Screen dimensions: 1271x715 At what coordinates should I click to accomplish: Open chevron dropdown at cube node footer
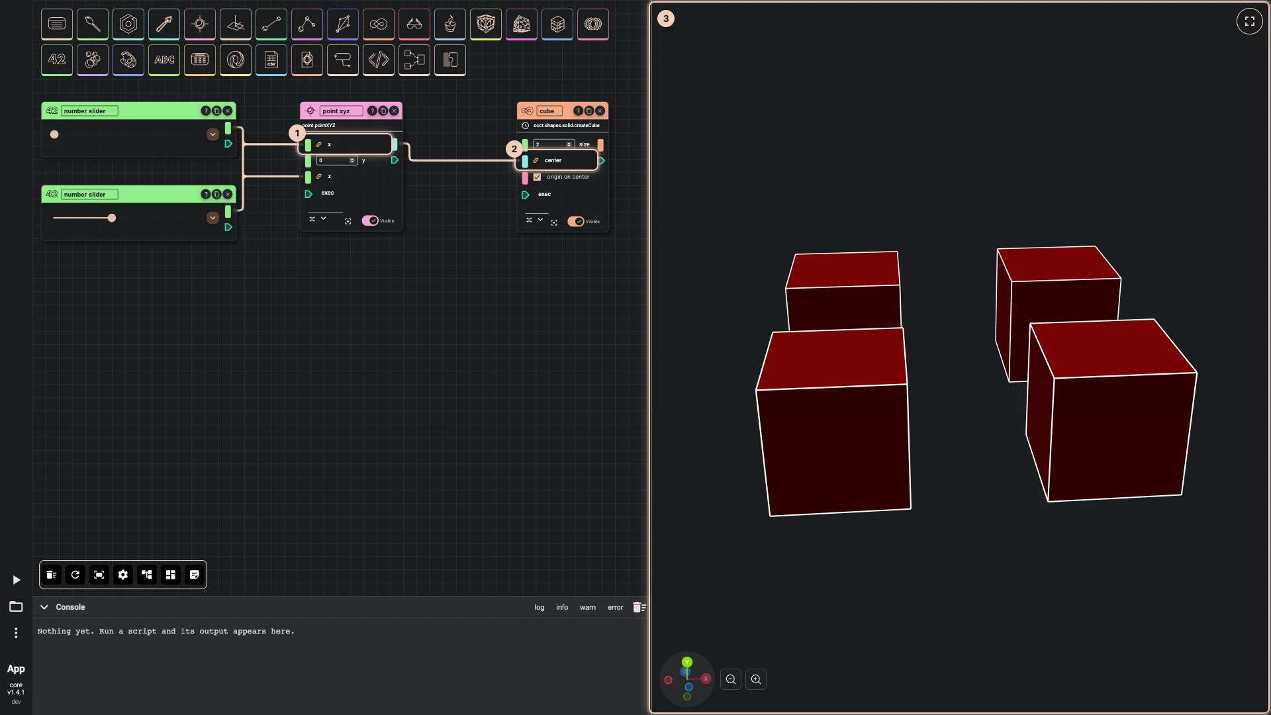pos(540,219)
